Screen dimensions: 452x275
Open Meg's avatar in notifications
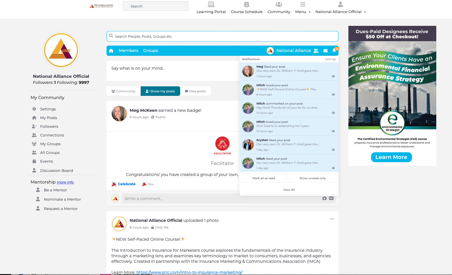tap(248, 71)
